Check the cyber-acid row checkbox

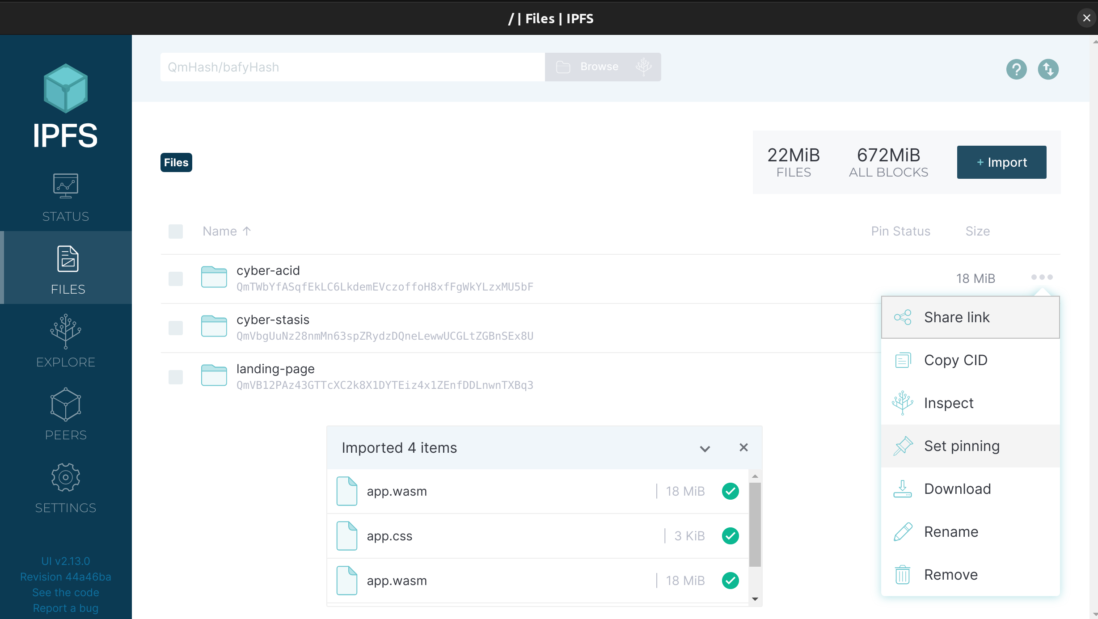[176, 278]
